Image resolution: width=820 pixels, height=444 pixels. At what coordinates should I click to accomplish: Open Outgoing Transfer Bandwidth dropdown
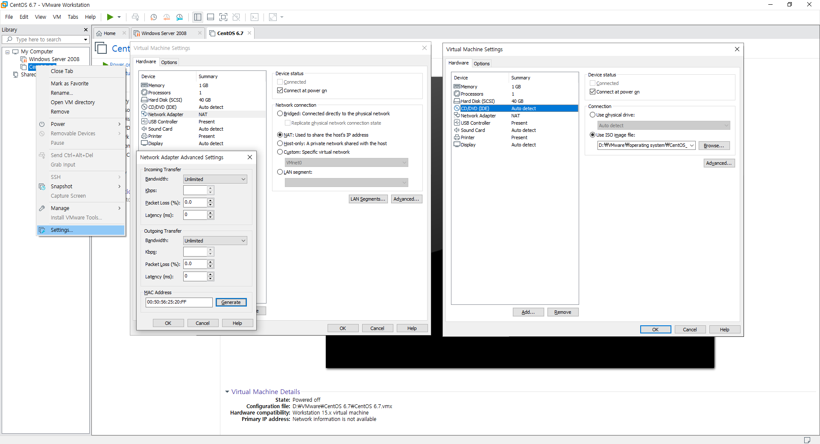pyautogui.click(x=215, y=241)
